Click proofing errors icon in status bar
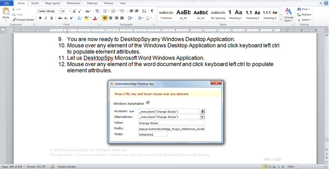 [x=53, y=167]
